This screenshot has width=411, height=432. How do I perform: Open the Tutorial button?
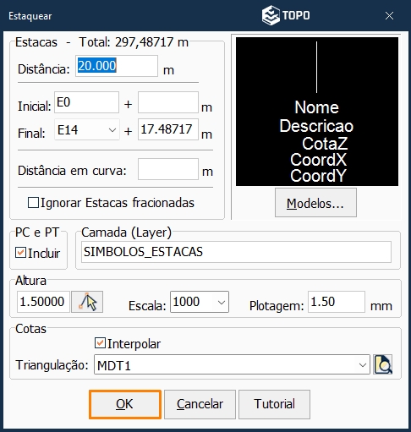[x=274, y=404]
